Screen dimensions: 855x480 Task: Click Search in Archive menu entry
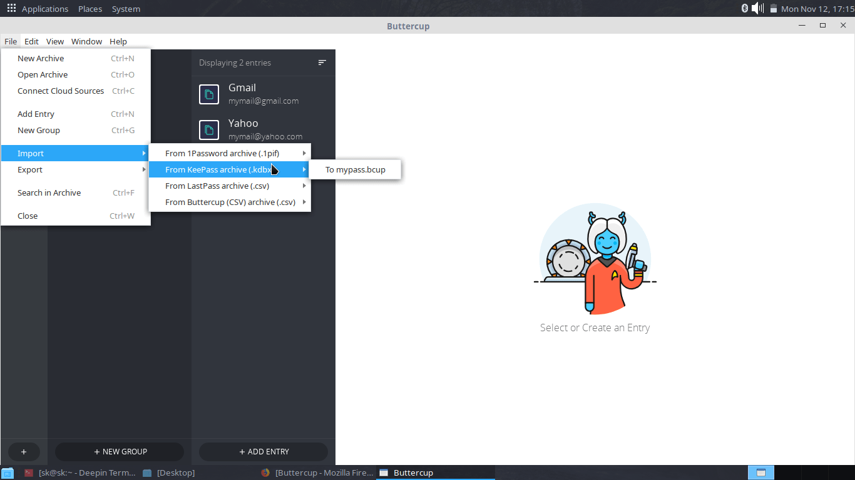(x=49, y=192)
